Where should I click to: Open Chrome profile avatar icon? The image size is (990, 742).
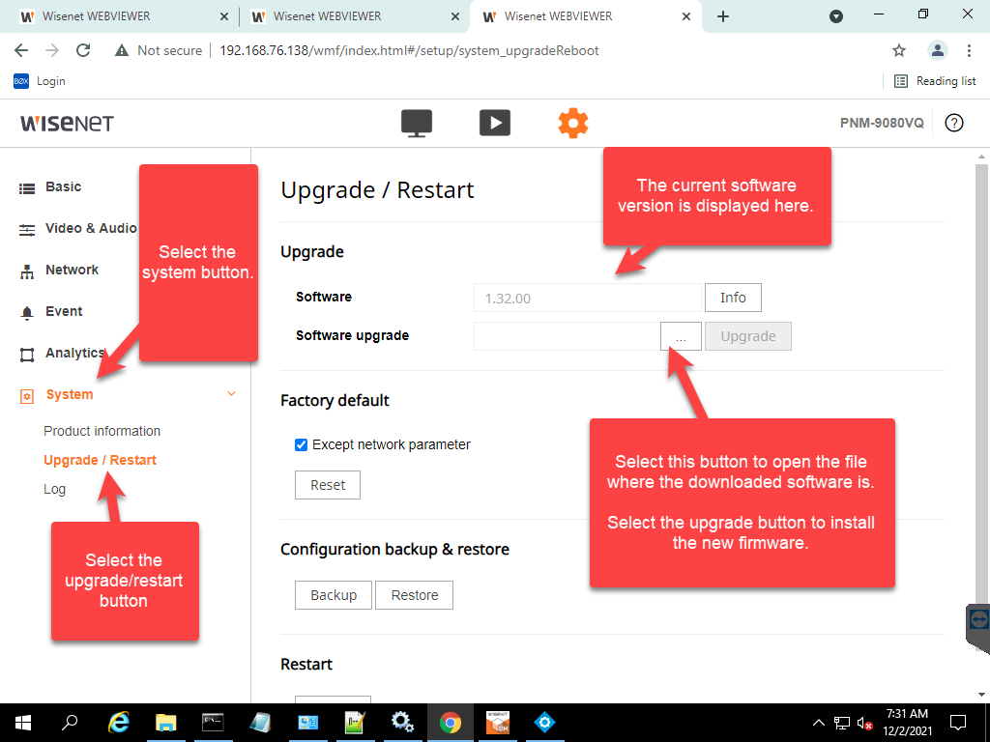pos(937,50)
